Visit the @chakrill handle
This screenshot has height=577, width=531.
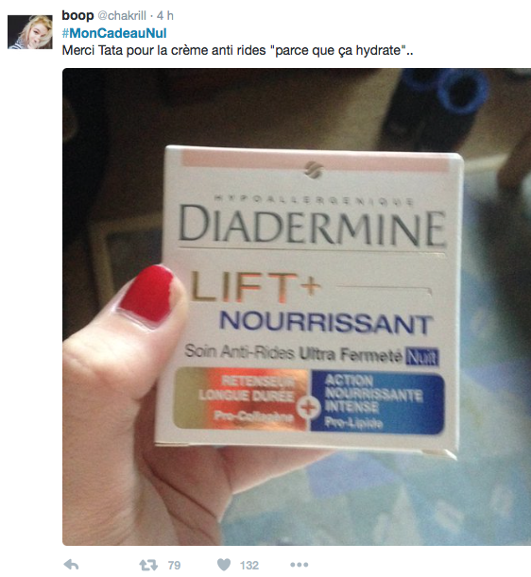click(122, 16)
